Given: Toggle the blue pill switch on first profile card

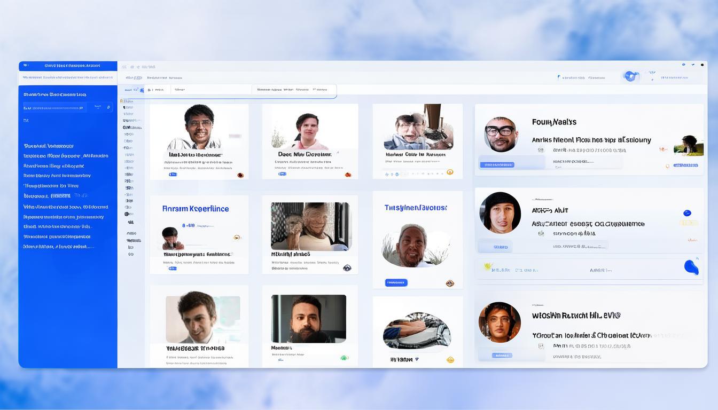Looking at the screenshot, I should coord(173,175).
